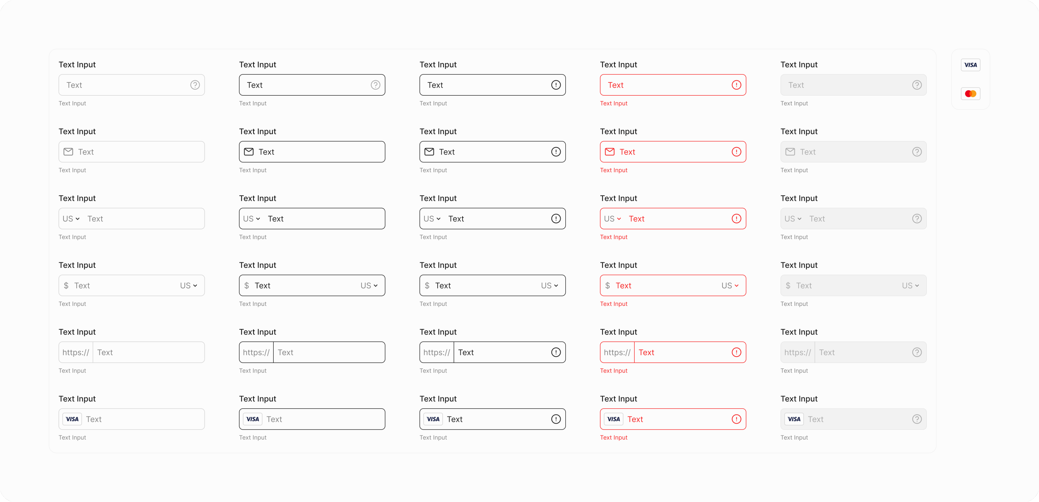Click https:// prefix in the disabled input
Screen dimensions: 1039x502
(x=798, y=352)
